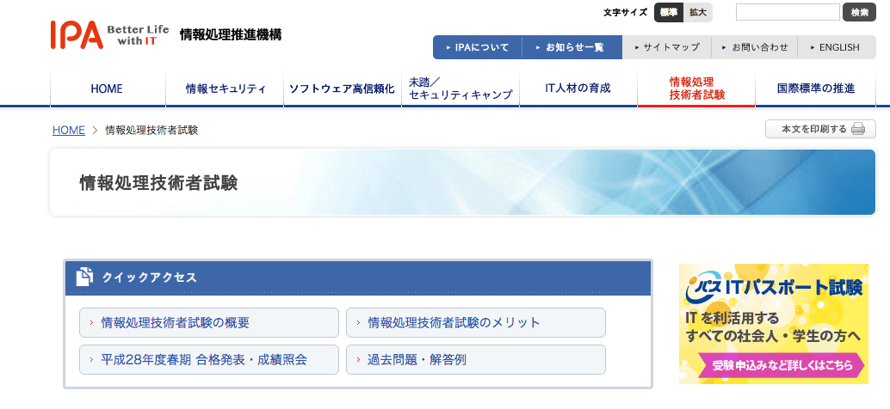The image size is (890, 409).
Task: Switch to the ENGLISH site
Action: (837, 47)
